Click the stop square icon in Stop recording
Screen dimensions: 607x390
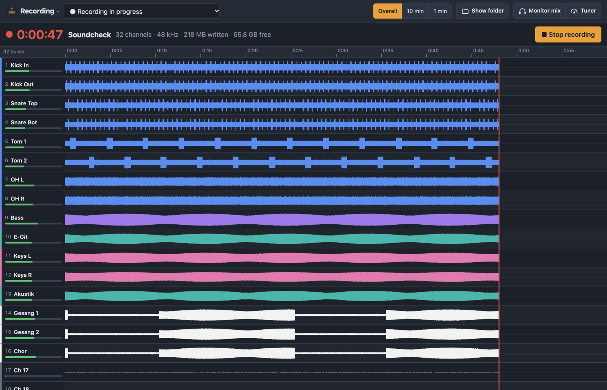544,34
